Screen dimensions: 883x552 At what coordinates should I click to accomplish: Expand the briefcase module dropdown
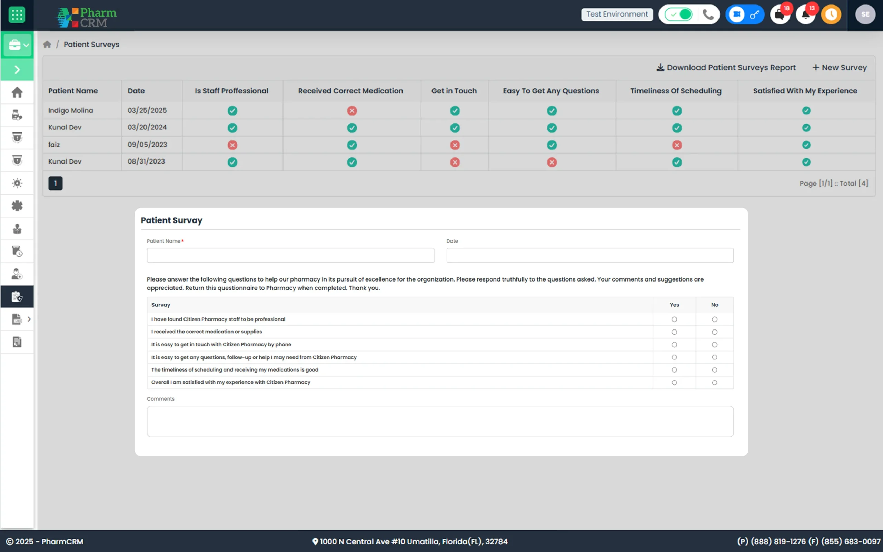[x=17, y=45]
